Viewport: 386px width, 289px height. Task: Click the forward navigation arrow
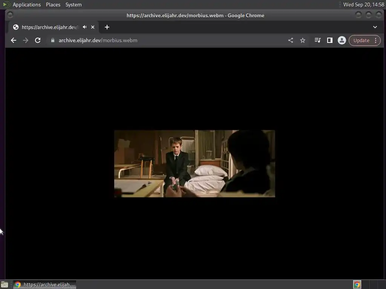[26, 40]
